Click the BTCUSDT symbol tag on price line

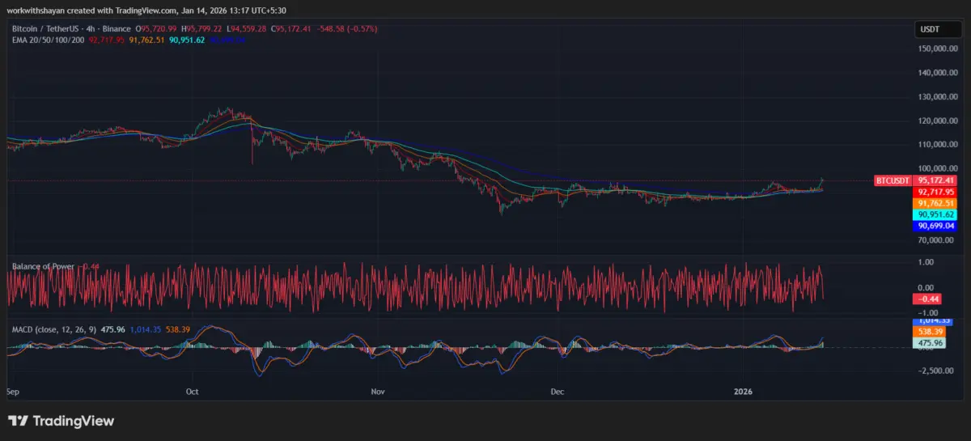click(x=893, y=180)
